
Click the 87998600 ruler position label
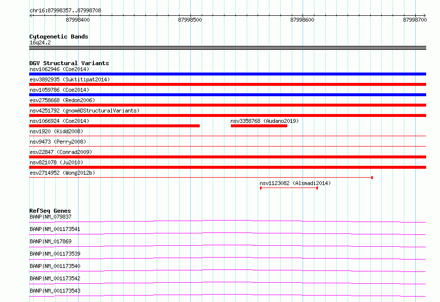[302, 20]
